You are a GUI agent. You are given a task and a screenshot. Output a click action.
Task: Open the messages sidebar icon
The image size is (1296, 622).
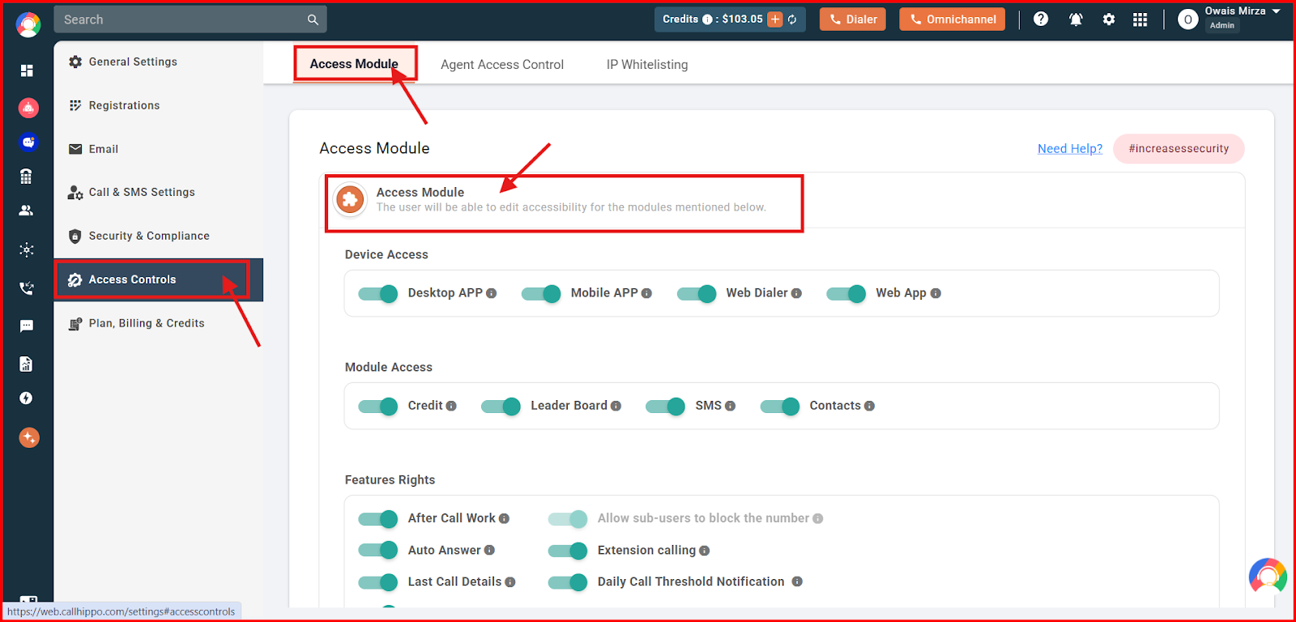click(27, 326)
